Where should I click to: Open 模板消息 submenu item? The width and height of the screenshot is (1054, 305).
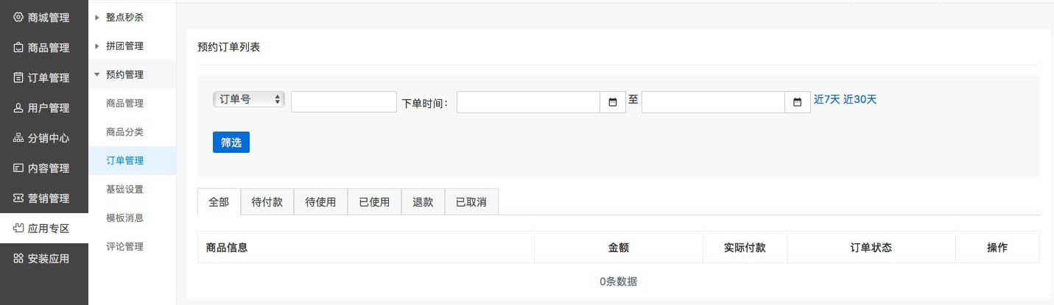pyautogui.click(x=132, y=218)
